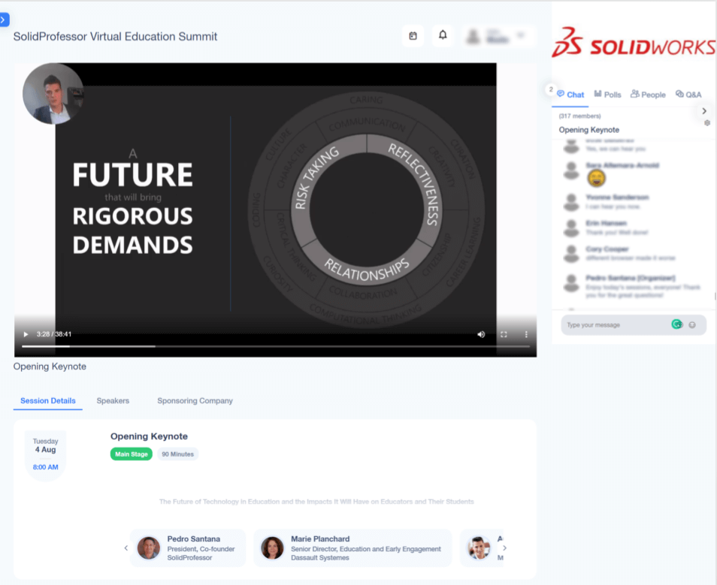Switch to the People tab
This screenshot has width=717, height=585.
pos(648,95)
